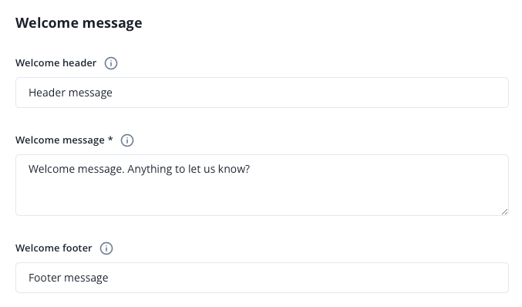Place cursor on 'Footer message' text
The height and width of the screenshot is (307, 522).
click(x=69, y=278)
